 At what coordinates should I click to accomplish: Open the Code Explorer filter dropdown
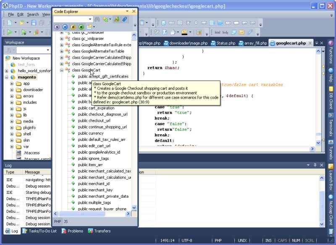coord(89,19)
